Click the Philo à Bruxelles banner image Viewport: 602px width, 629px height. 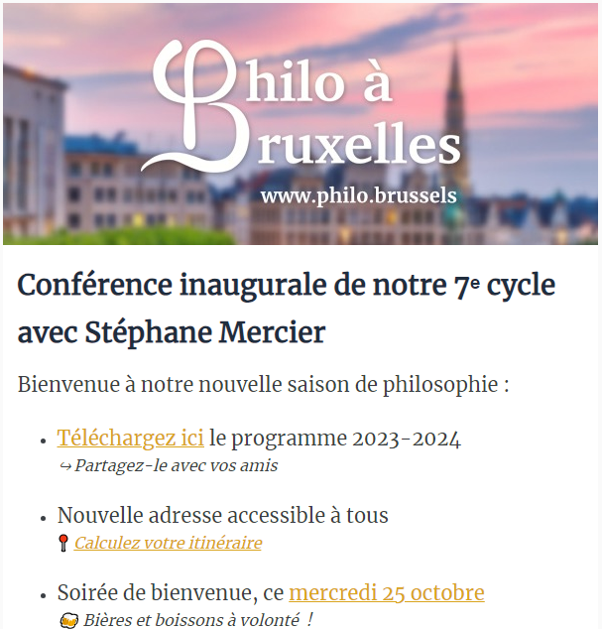click(301, 124)
